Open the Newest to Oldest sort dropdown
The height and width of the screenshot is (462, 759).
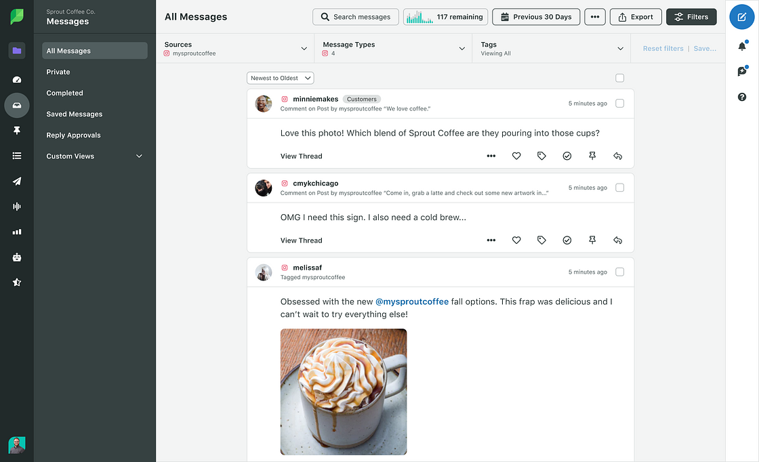280,77
